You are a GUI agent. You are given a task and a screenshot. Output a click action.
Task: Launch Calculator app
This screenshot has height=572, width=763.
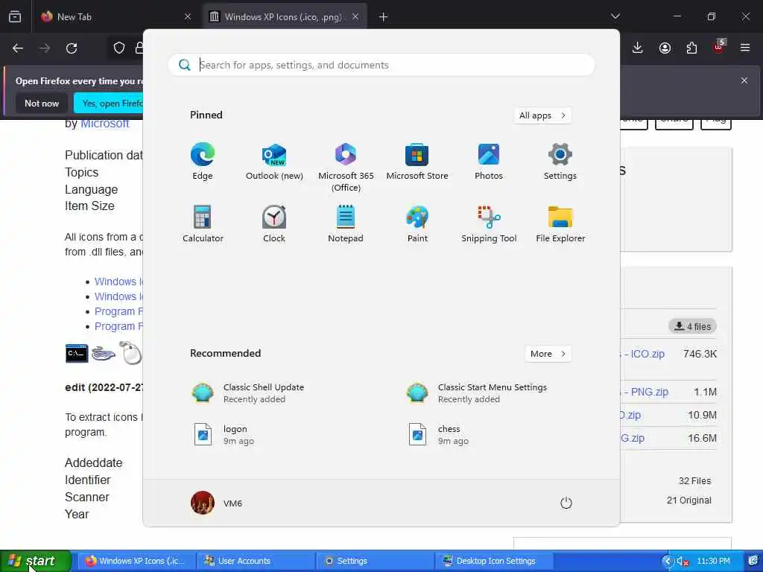point(203,223)
